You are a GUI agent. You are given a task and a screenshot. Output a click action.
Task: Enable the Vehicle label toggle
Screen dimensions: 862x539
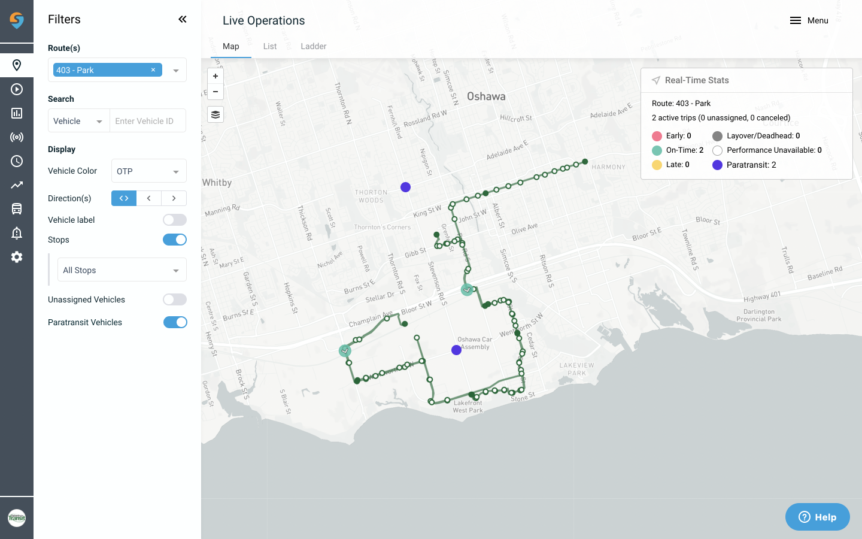coord(174,220)
